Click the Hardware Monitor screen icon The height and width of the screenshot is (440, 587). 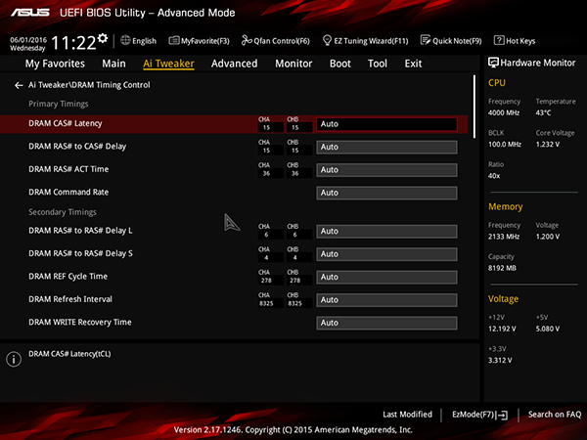493,63
